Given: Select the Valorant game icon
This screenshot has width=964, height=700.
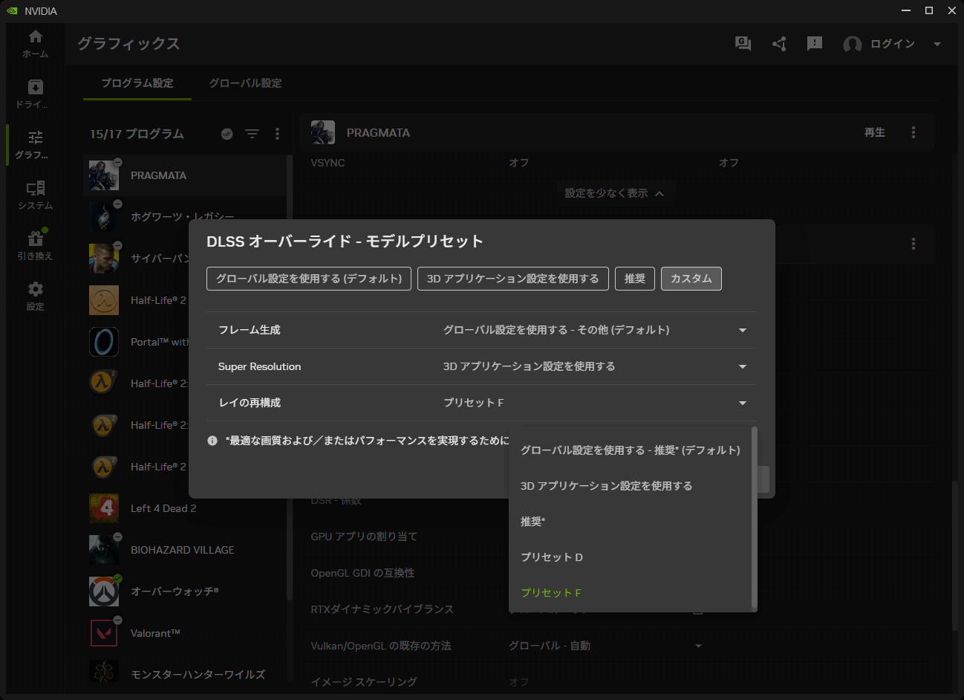Looking at the screenshot, I should tap(104, 633).
